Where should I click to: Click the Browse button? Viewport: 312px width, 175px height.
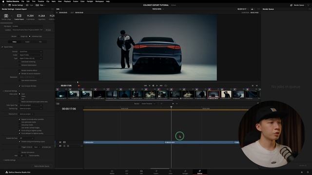click(x=48, y=30)
